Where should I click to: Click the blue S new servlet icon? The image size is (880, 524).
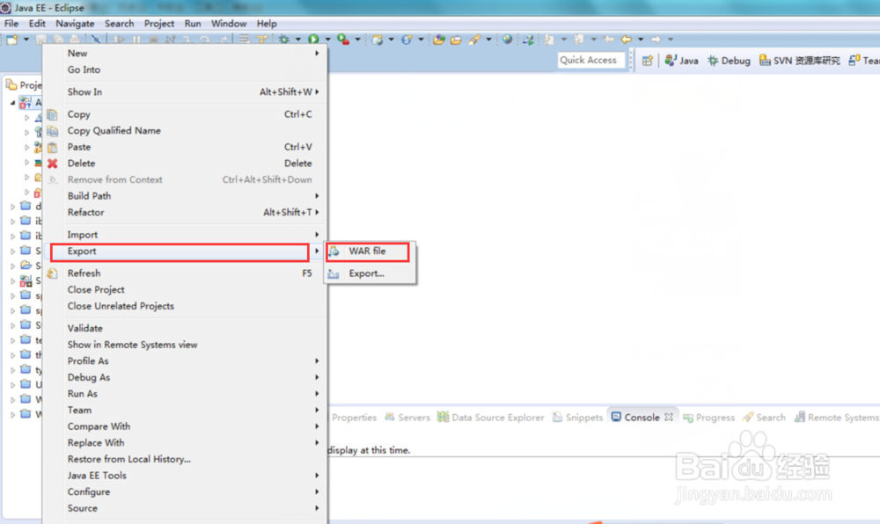click(x=407, y=40)
